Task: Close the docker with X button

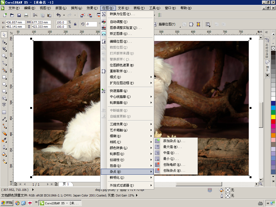Action: 267,75
